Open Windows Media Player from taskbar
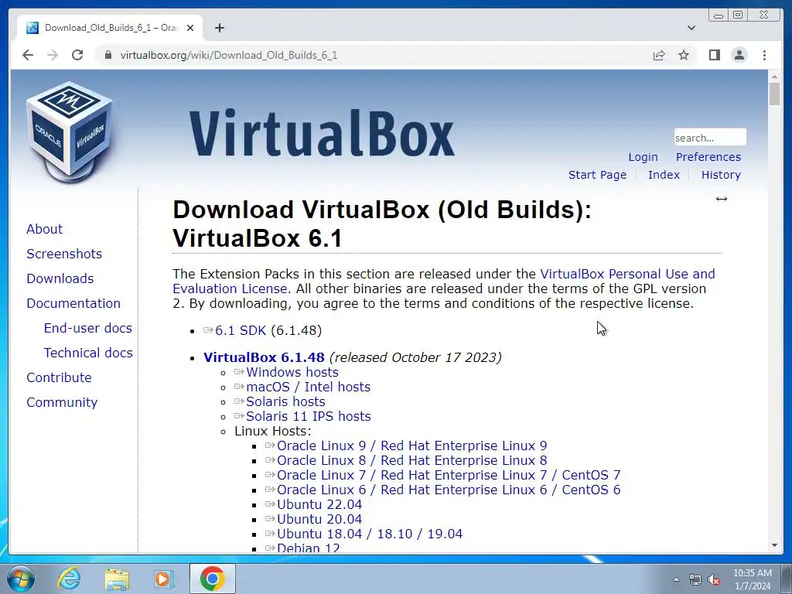 tap(163, 579)
